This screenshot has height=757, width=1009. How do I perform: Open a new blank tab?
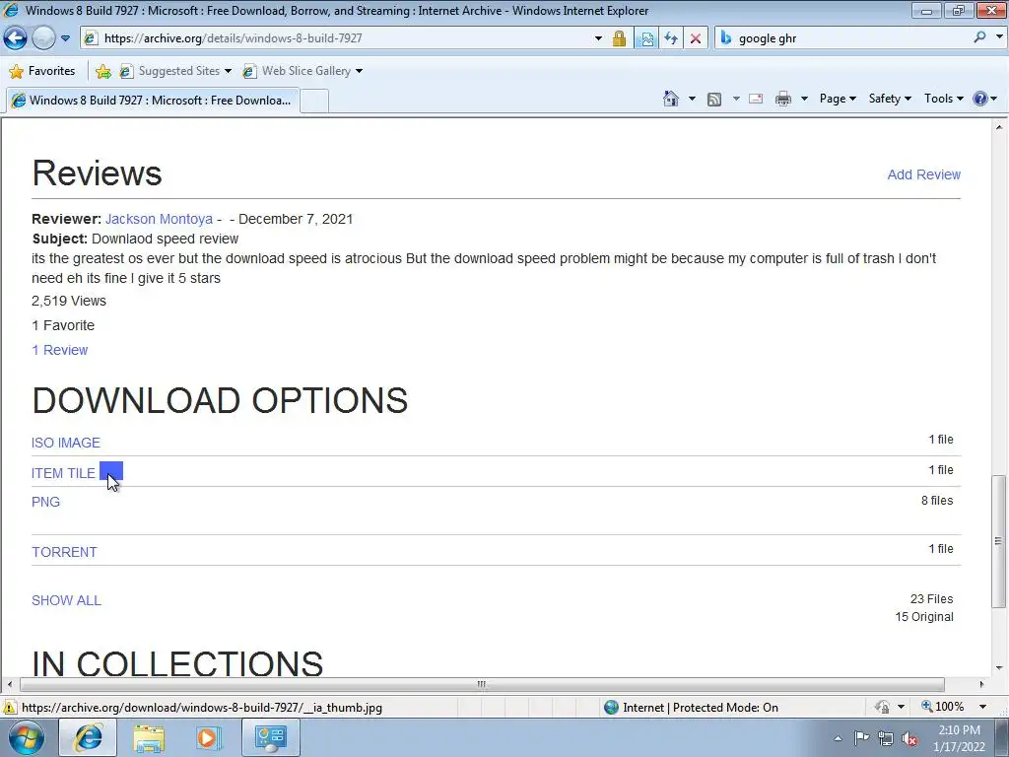pyautogui.click(x=314, y=102)
